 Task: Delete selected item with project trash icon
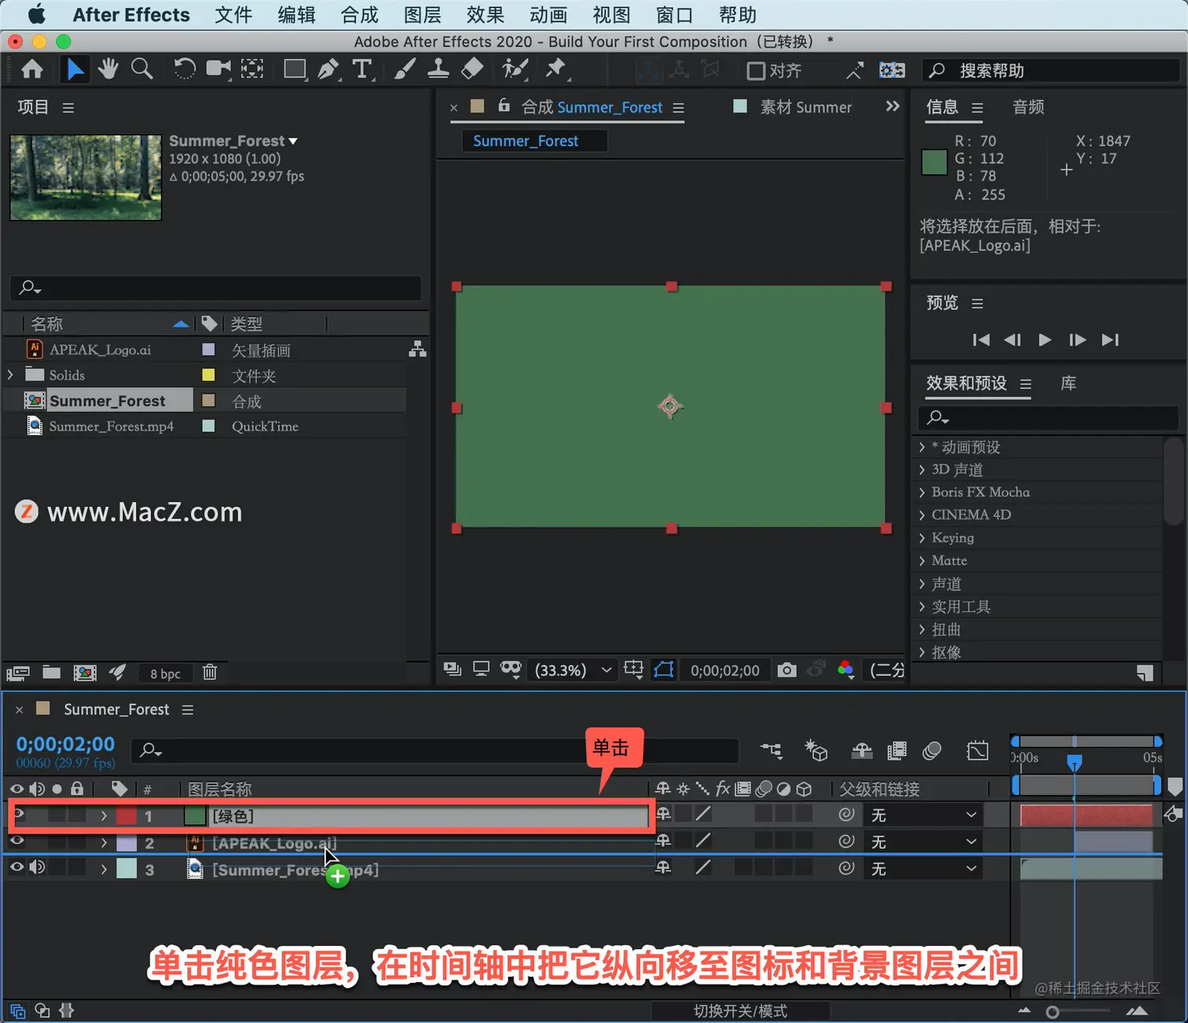(210, 673)
